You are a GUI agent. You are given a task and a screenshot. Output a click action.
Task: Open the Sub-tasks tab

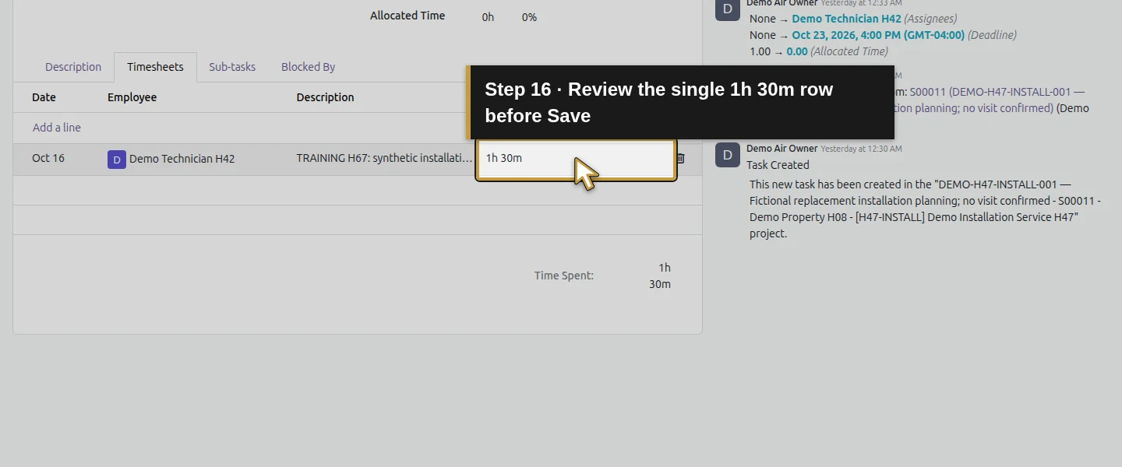click(232, 67)
